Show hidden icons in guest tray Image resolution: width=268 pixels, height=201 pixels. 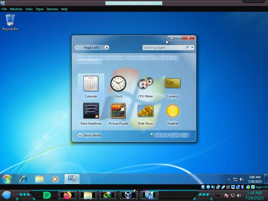click(x=229, y=179)
